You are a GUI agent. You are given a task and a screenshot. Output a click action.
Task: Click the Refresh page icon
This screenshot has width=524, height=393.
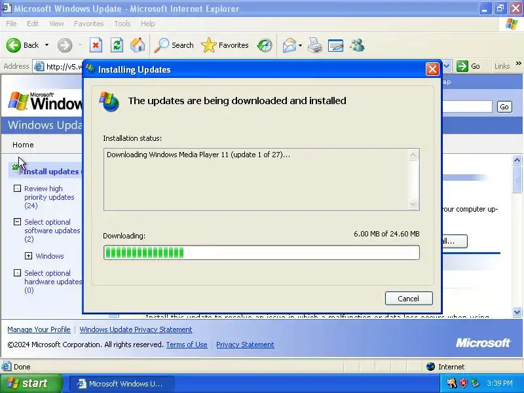[117, 45]
